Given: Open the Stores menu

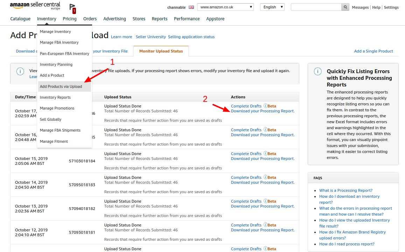Looking at the screenshot, I should (x=139, y=19).
